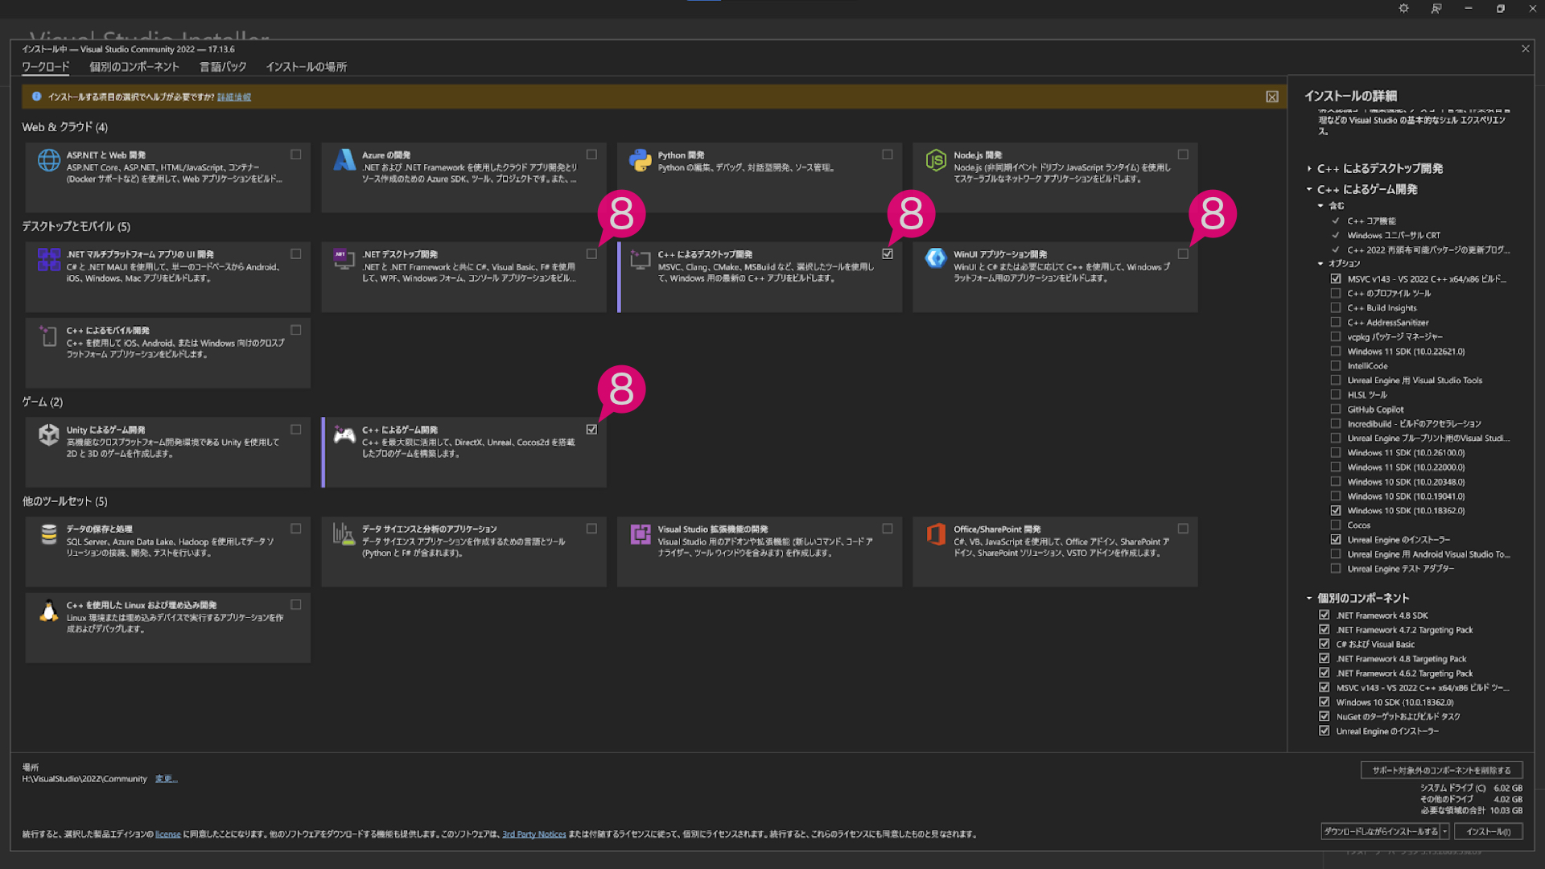This screenshot has width=1545, height=869.
Task: Dismiss the yellow help banner
Action: coord(1272,97)
